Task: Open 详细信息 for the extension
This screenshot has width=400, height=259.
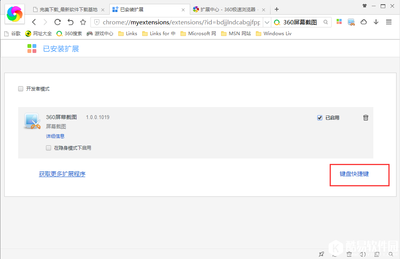Action: pyautogui.click(x=55, y=136)
